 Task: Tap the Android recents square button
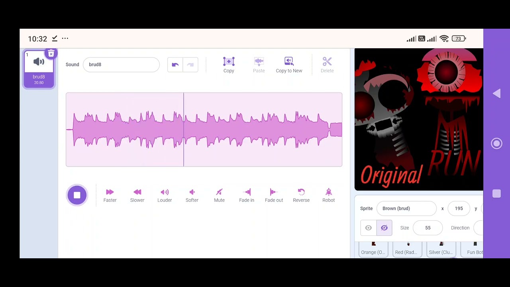496,194
